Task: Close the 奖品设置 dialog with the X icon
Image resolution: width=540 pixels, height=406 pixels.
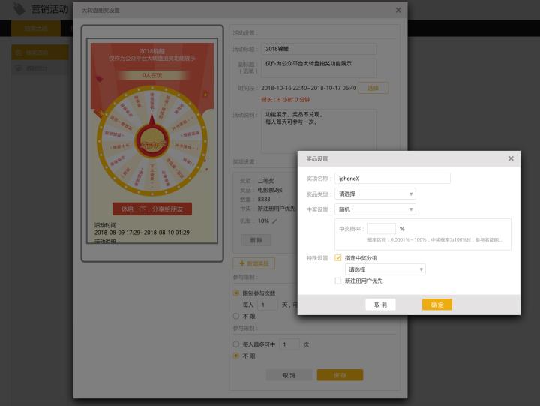Action: click(511, 159)
